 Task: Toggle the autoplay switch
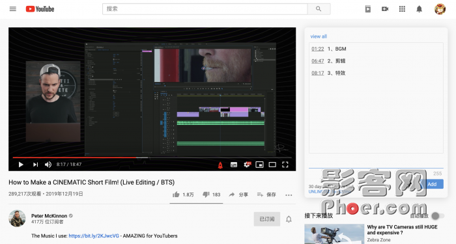pos(438,216)
